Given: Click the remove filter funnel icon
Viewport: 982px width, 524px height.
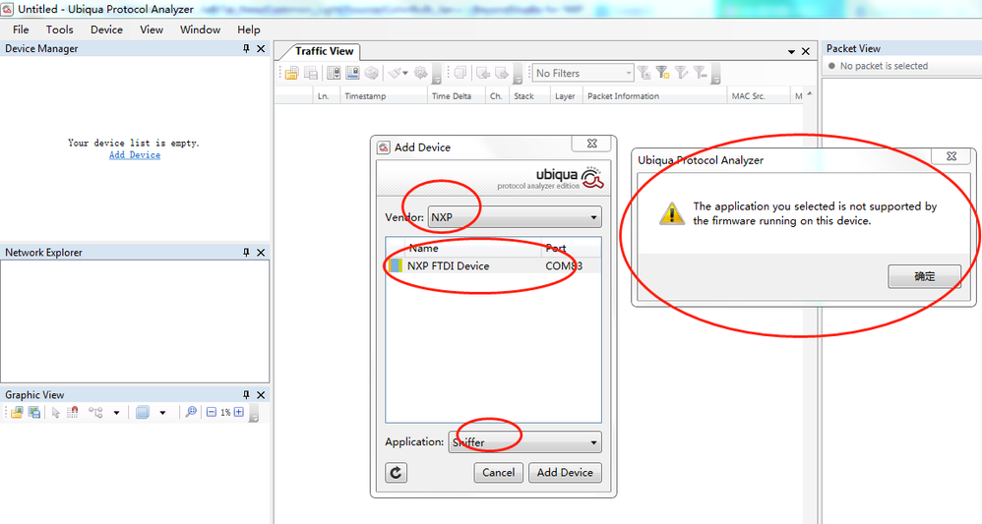Looking at the screenshot, I should [x=701, y=74].
